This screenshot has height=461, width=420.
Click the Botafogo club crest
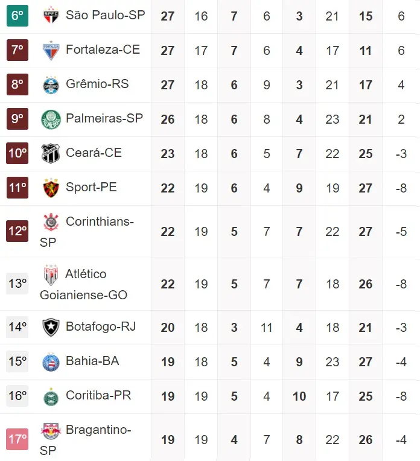pyautogui.click(x=51, y=327)
